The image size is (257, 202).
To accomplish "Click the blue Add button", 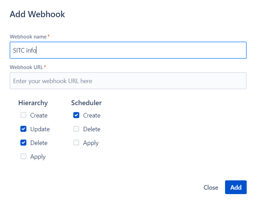I will [x=236, y=187].
